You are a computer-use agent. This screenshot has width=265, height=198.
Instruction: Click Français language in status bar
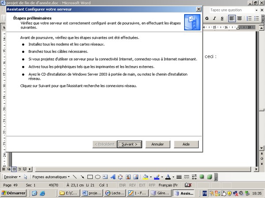click(168, 185)
